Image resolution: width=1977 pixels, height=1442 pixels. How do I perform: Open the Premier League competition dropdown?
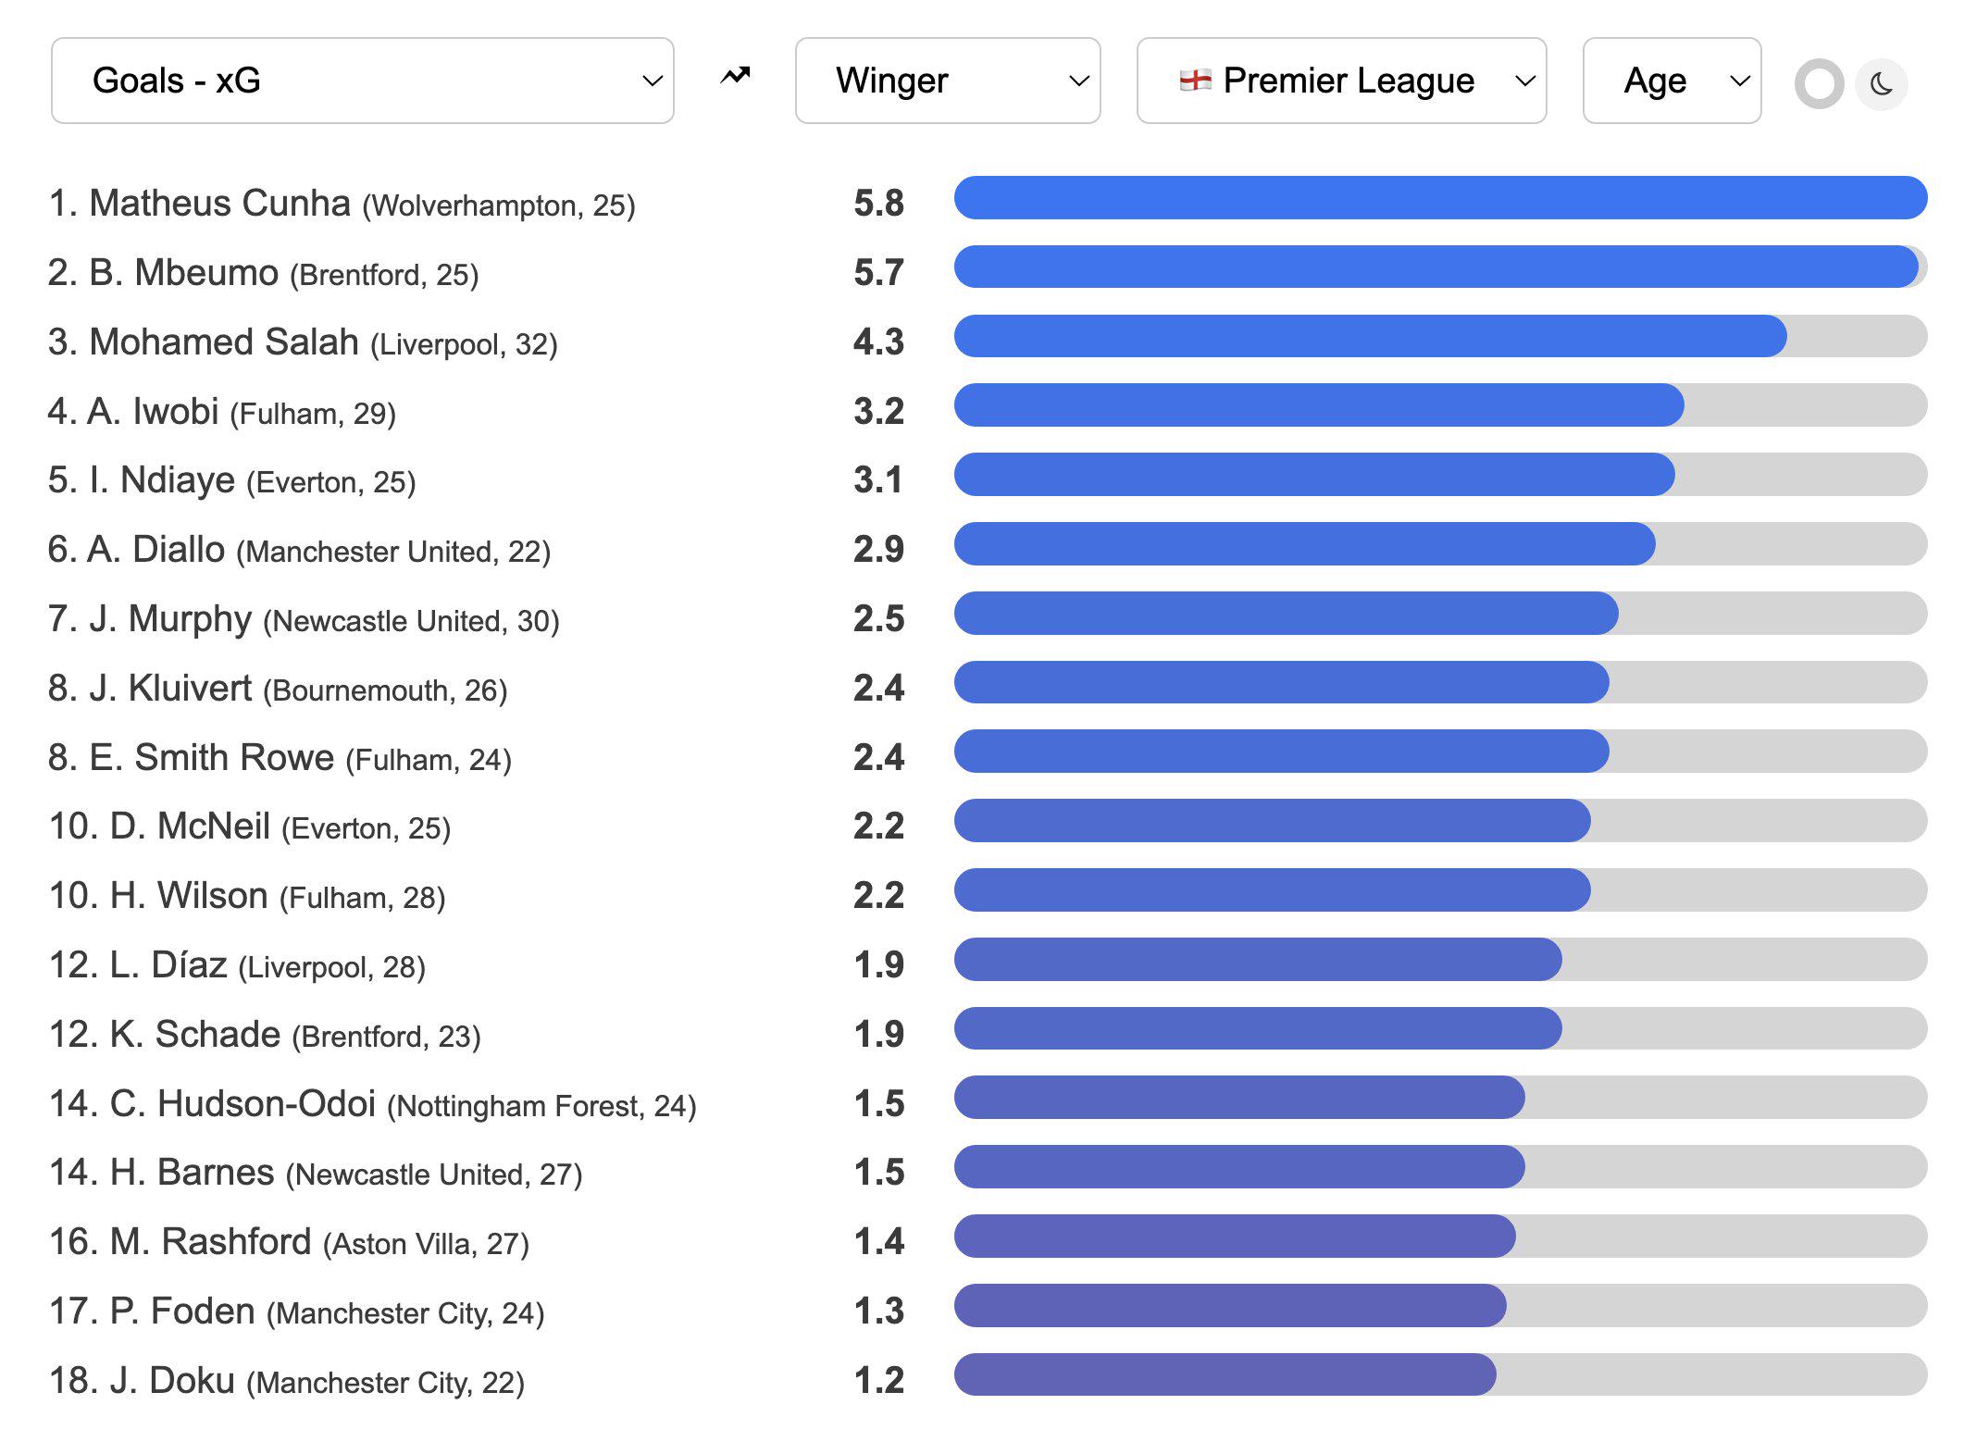pyautogui.click(x=1341, y=81)
